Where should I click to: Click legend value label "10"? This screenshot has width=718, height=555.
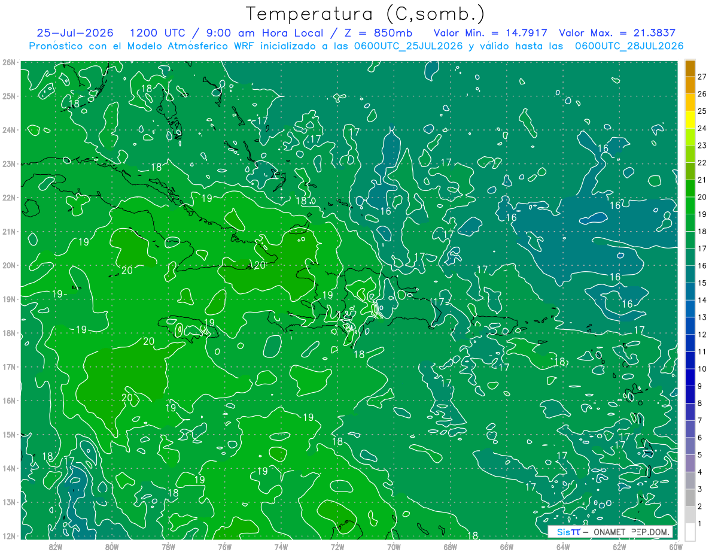click(702, 369)
